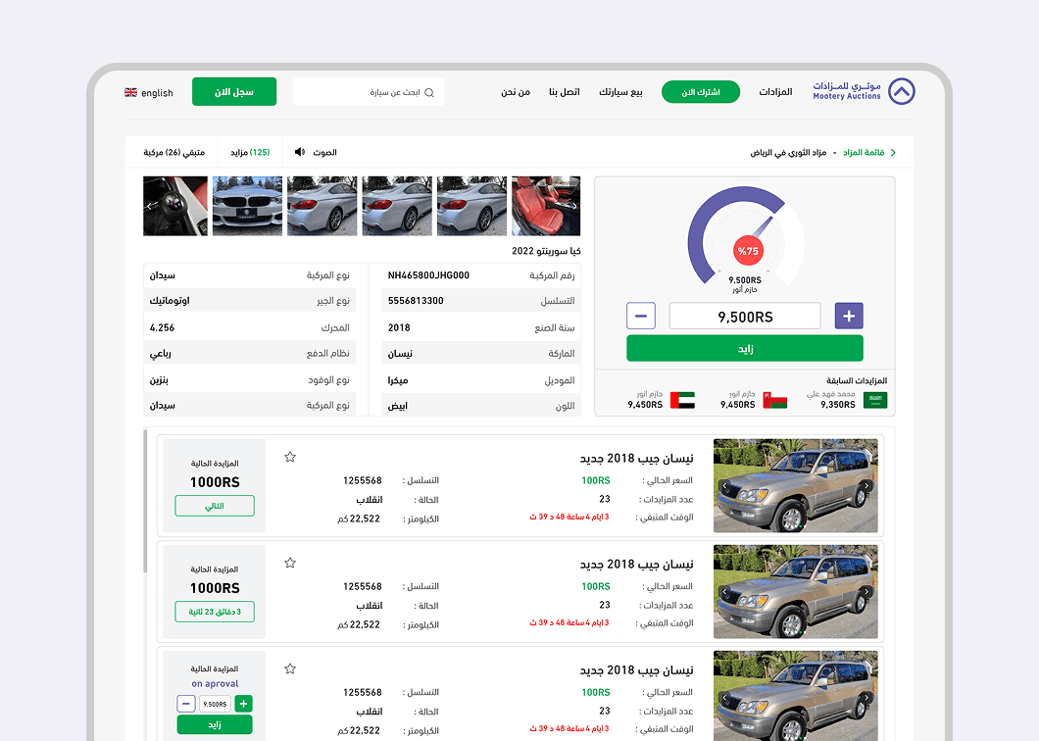Click the next-image arrow on the first Nissan listing photo
1039x741 pixels.
866,485
